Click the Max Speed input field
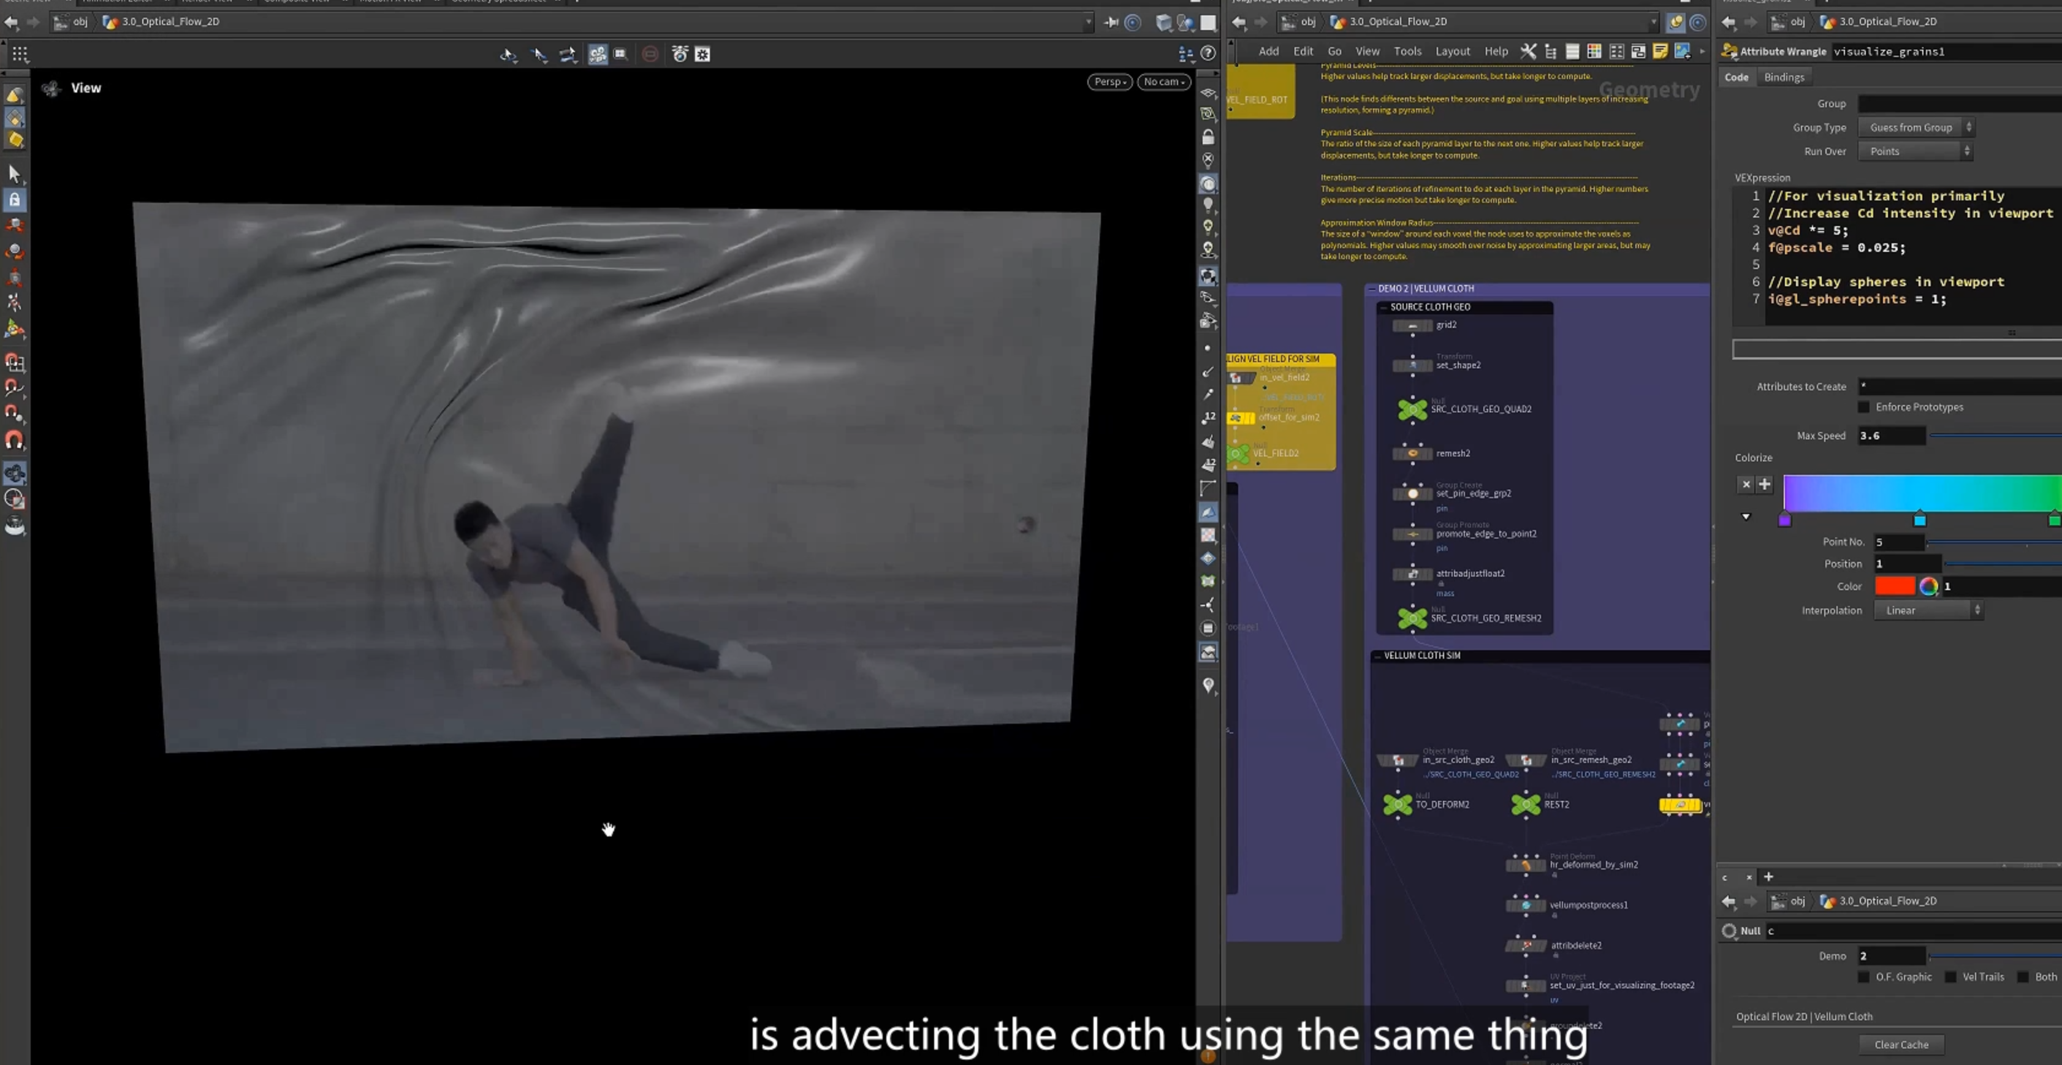2062x1065 pixels. (1892, 435)
